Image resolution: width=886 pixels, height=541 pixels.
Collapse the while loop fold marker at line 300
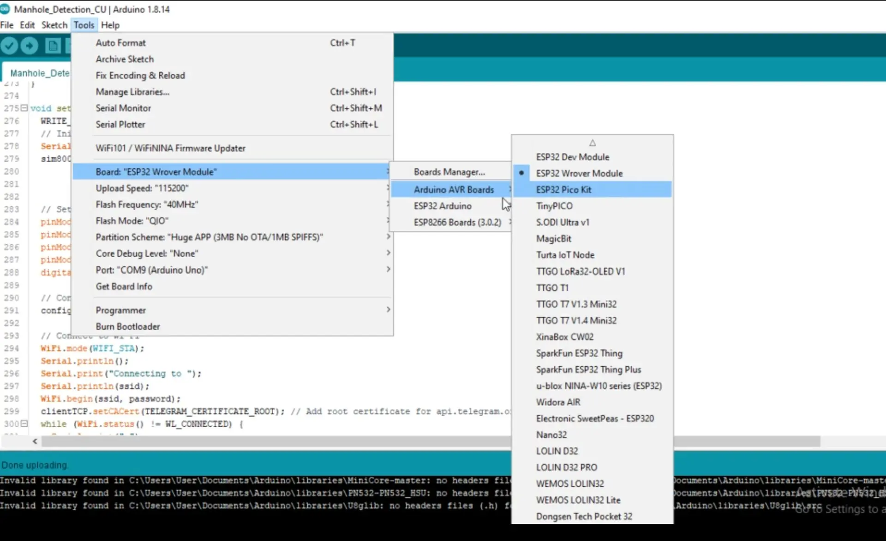coord(24,423)
